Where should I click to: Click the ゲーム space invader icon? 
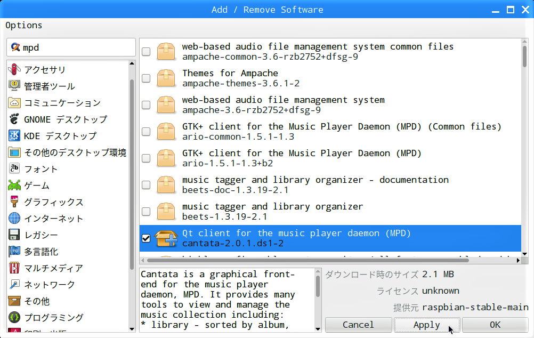(x=14, y=186)
